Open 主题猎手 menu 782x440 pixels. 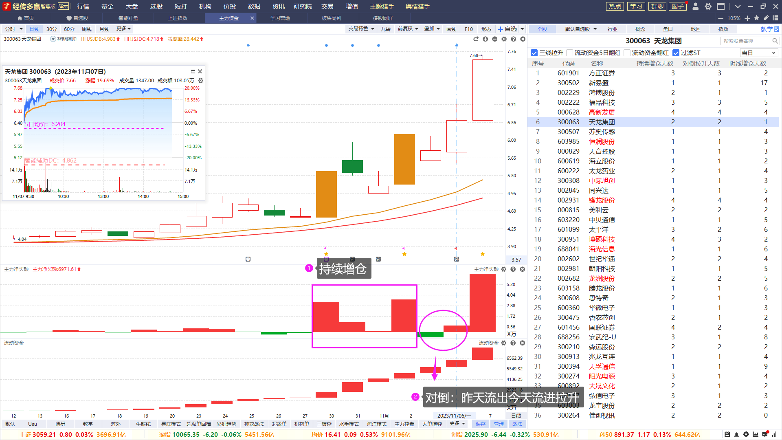click(382, 7)
